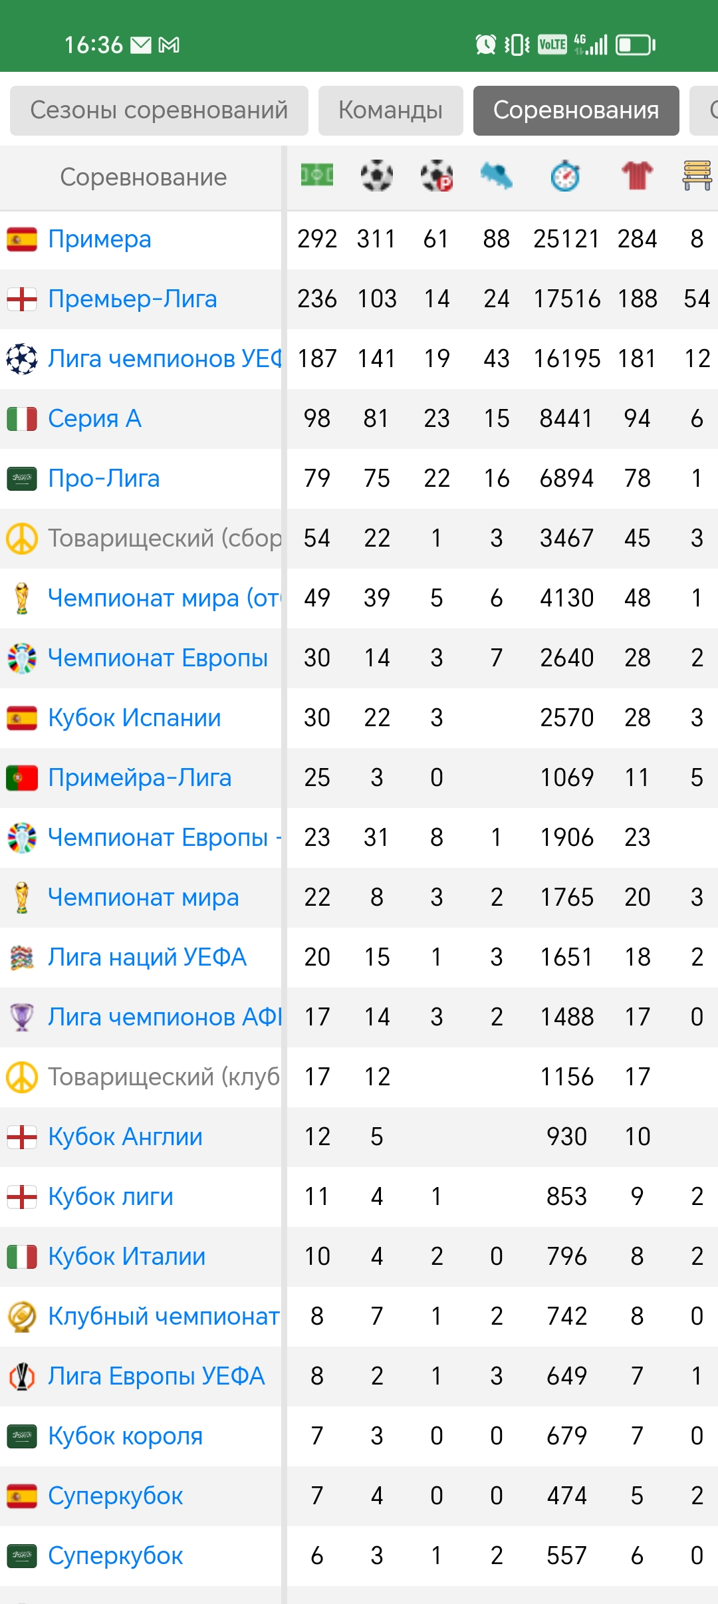The image size is (718, 1604).
Task: Switch to the Команды tab
Action: point(391,110)
